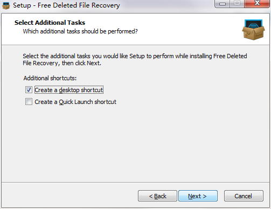Minimize the Setup window
This screenshot has width=271, height=209.
[x=223, y=4]
